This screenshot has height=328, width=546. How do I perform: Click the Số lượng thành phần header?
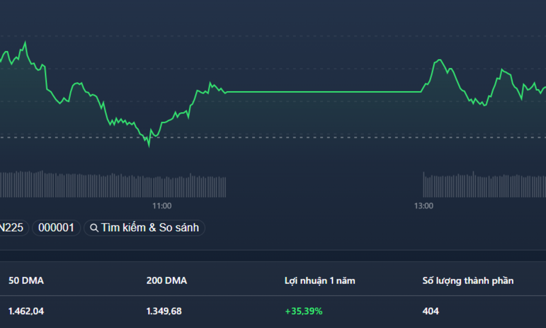[x=467, y=281]
